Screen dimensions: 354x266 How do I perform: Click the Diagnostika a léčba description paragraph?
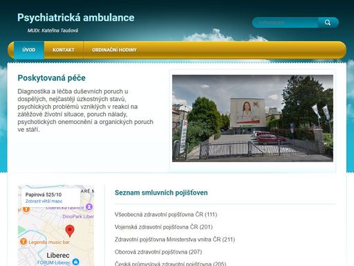point(85,110)
